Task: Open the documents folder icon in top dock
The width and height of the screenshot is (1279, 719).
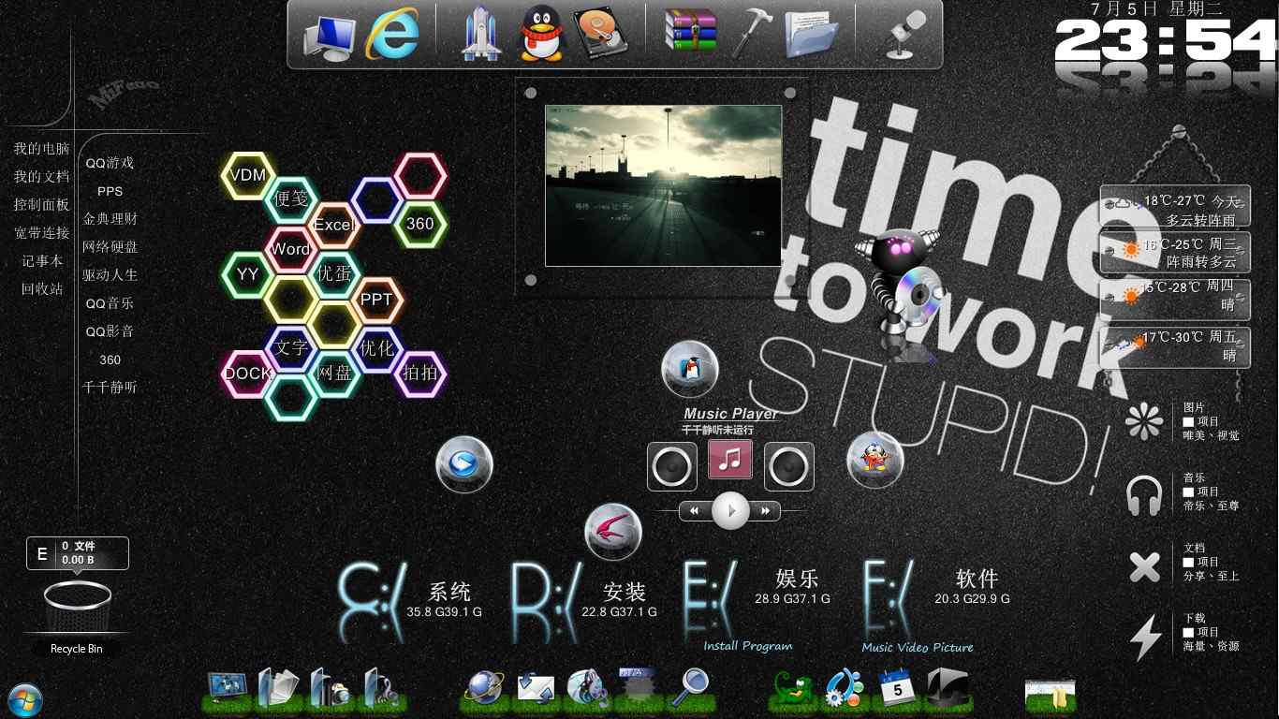Action: [x=811, y=36]
